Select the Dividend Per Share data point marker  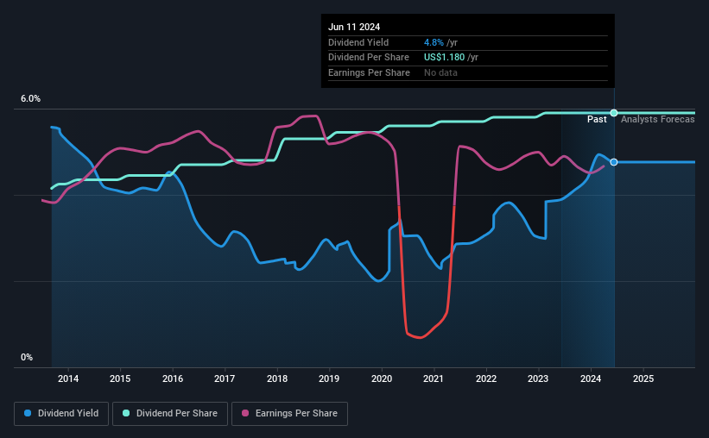(614, 113)
